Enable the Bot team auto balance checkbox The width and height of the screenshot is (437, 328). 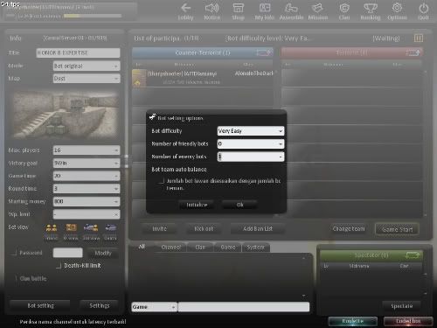(162, 181)
